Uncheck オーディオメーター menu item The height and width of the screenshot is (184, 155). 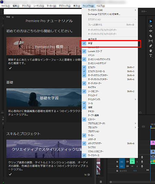(110, 83)
